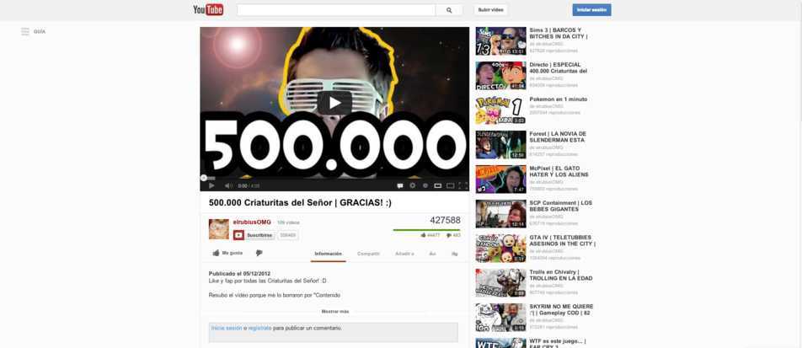Click the 427588 view count
Viewport: 802px width, 348px height.
[x=445, y=220]
